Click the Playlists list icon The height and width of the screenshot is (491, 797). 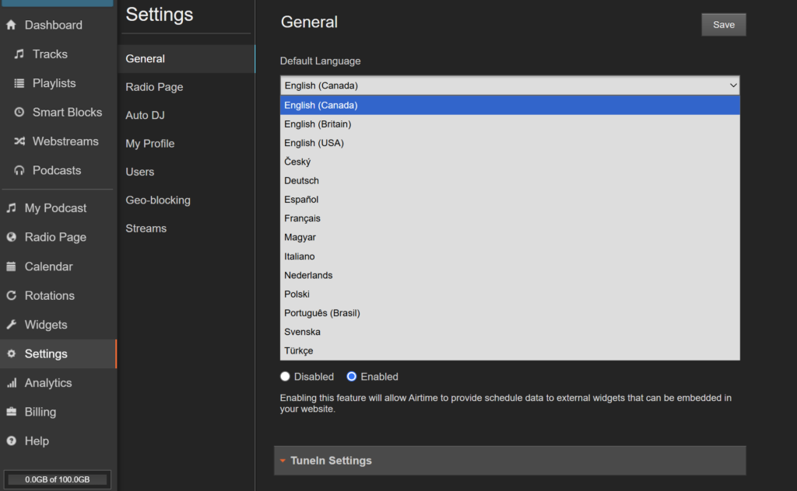[x=19, y=83]
